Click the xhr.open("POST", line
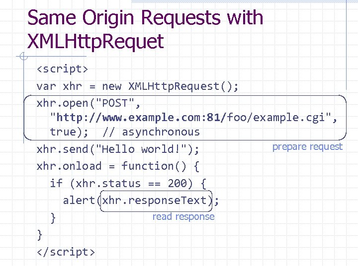358x268 pixels. click(89, 103)
